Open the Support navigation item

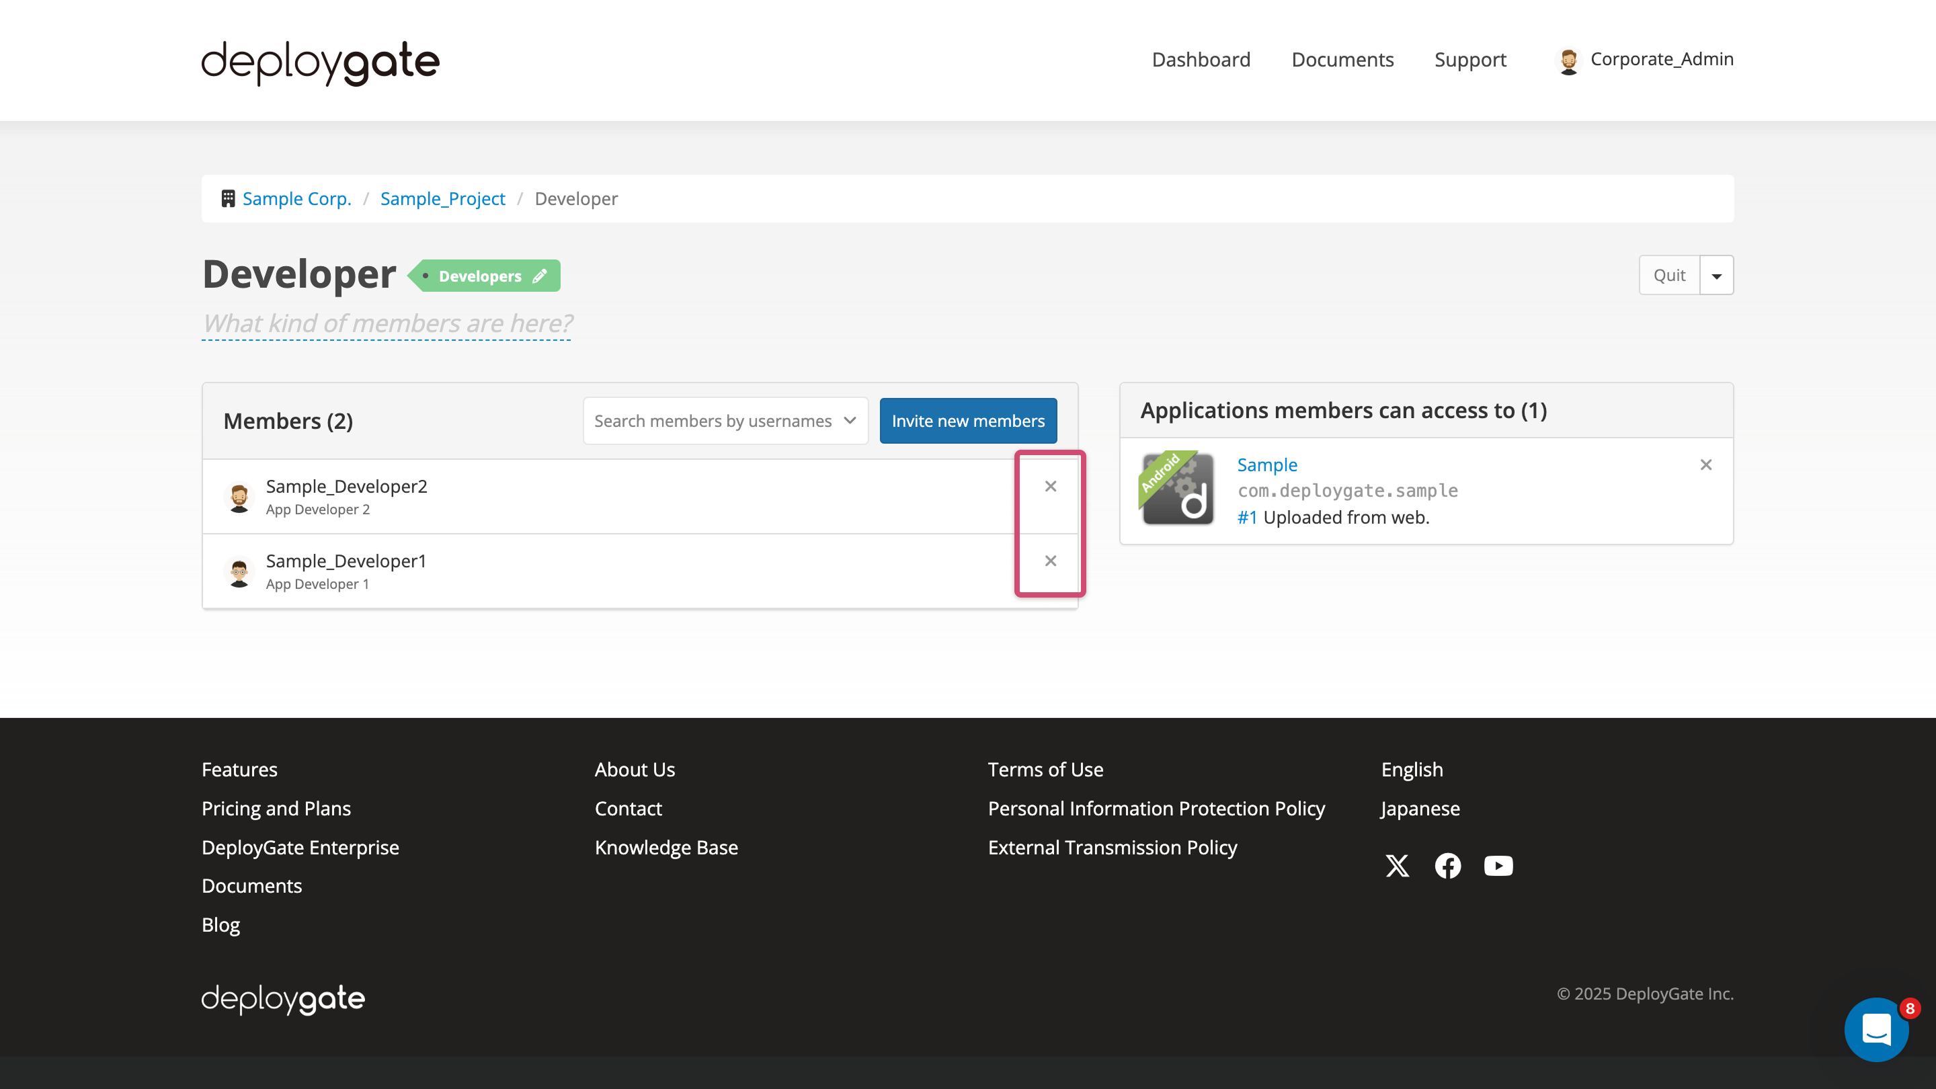click(1470, 59)
